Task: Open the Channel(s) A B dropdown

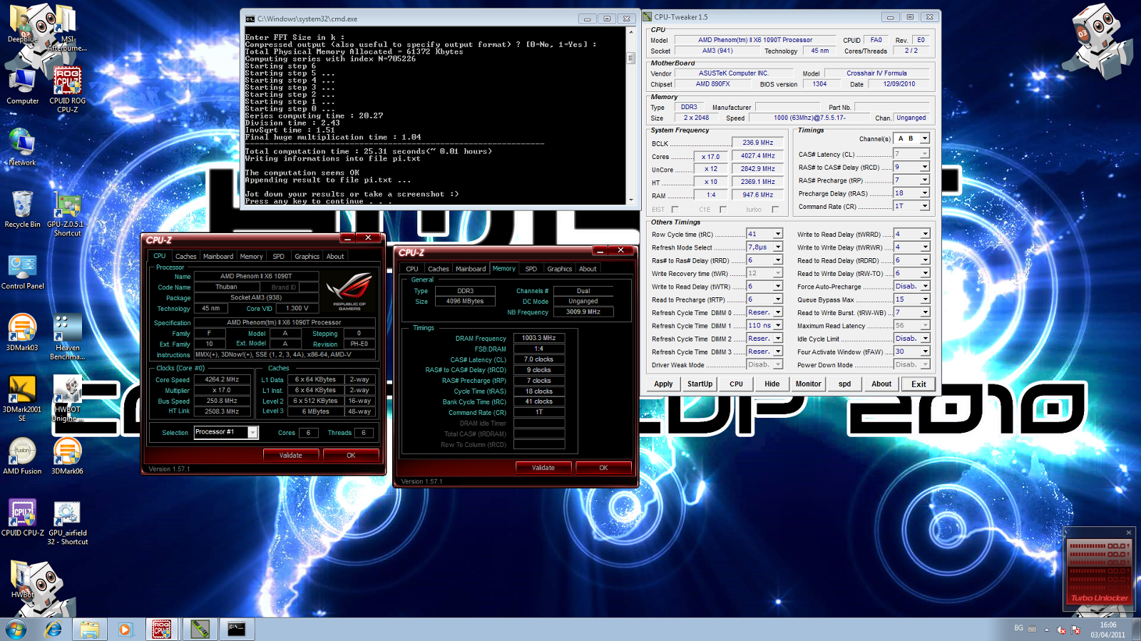Action: click(x=925, y=138)
